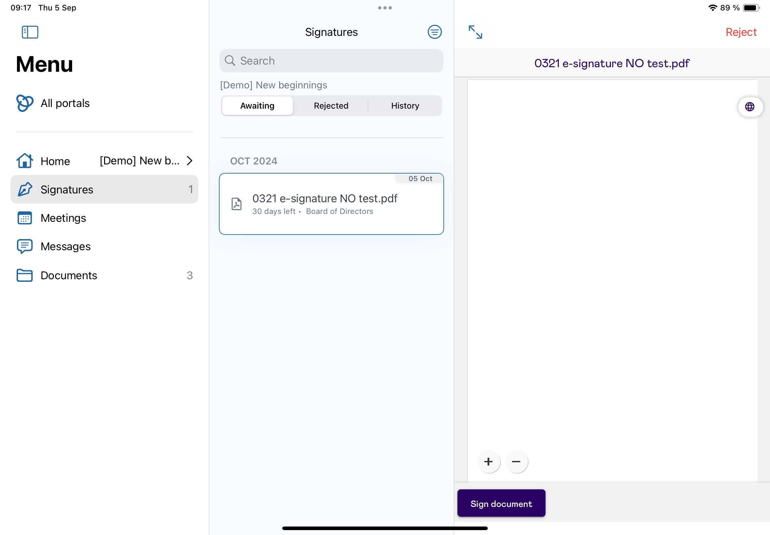Image resolution: width=770 pixels, height=535 pixels.
Task: Open Signatures via the pen icon
Action: [24, 190]
